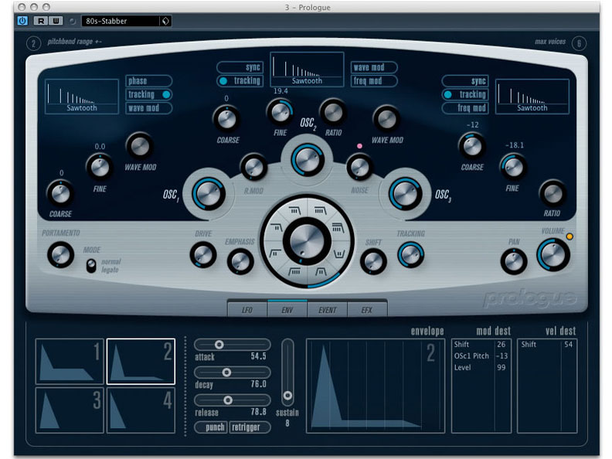The image size is (612, 459).
Task: Switch to the EVENT tab
Action: click(x=327, y=310)
